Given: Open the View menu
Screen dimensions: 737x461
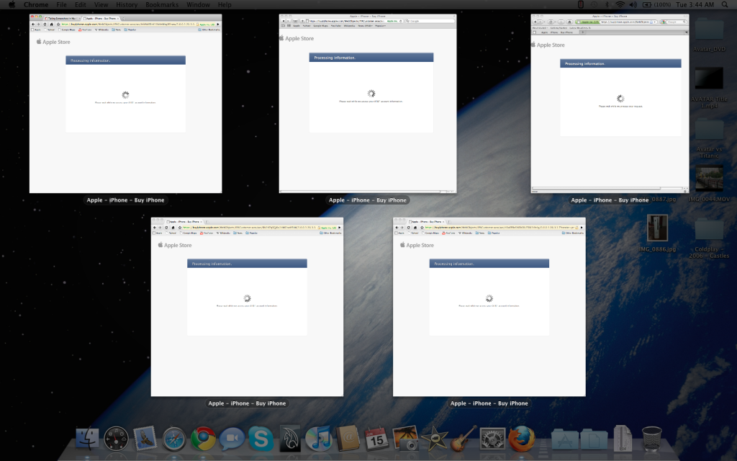Looking at the screenshot, I should (x=101, y=5).
